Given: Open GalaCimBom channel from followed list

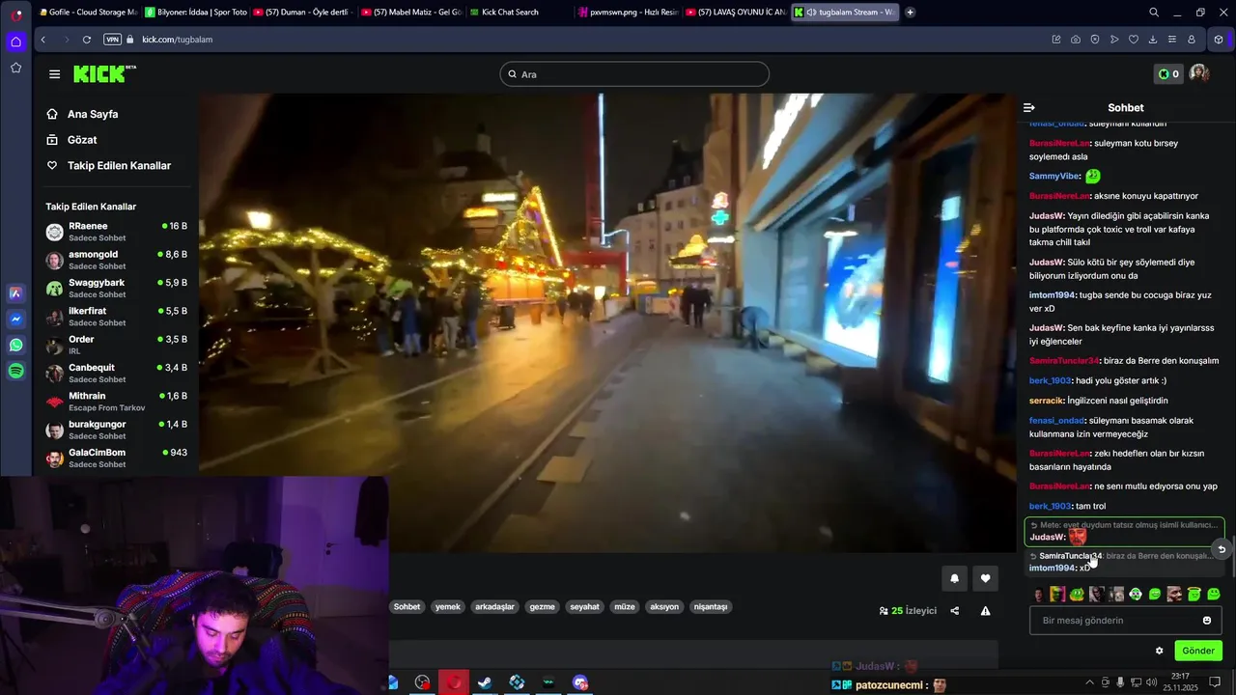Looking at the screenshot, I should coord(117,458).
